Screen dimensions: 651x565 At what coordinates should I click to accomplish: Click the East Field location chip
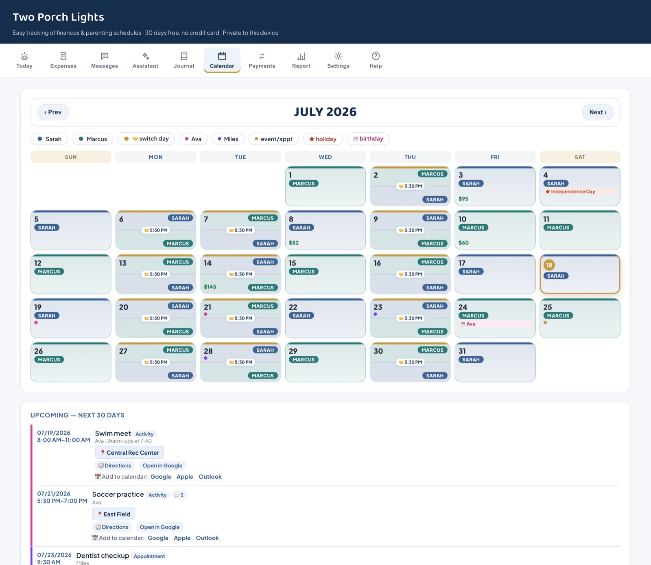tap(114, 514)
